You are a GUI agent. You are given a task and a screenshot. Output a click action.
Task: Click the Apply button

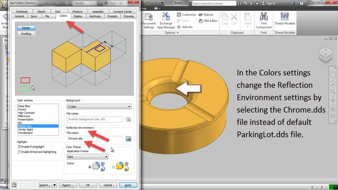[128, 185]
